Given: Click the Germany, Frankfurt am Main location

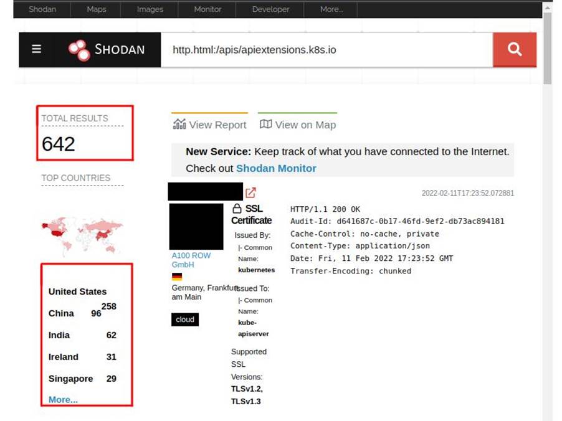Looking at the screenshot, I should pos(204,292).
